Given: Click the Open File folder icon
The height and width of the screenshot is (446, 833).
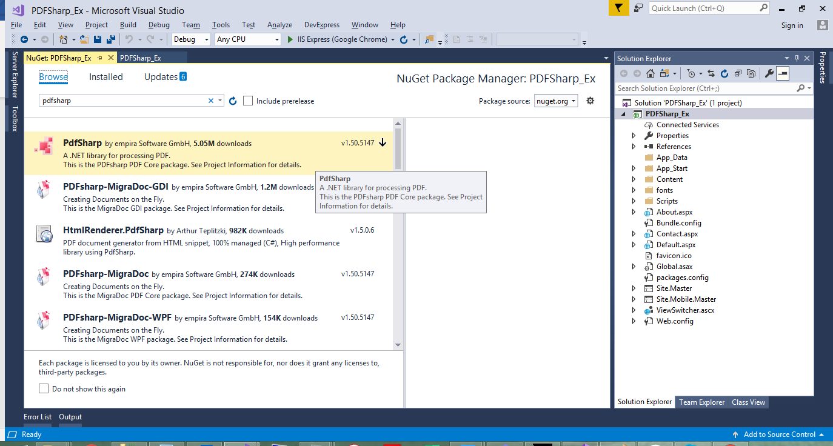Looking at the screenshot, I should point(84,39).
